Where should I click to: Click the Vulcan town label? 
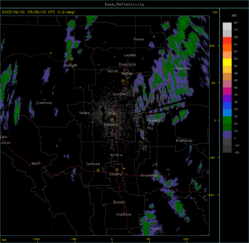pyautogui.click(x=157, y=229)
